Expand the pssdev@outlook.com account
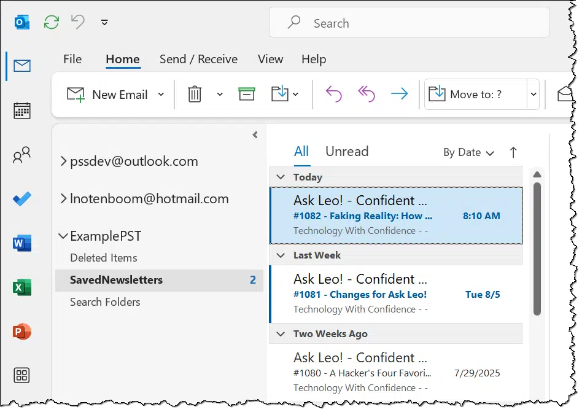The image size is (582, 412). point(63,161)
